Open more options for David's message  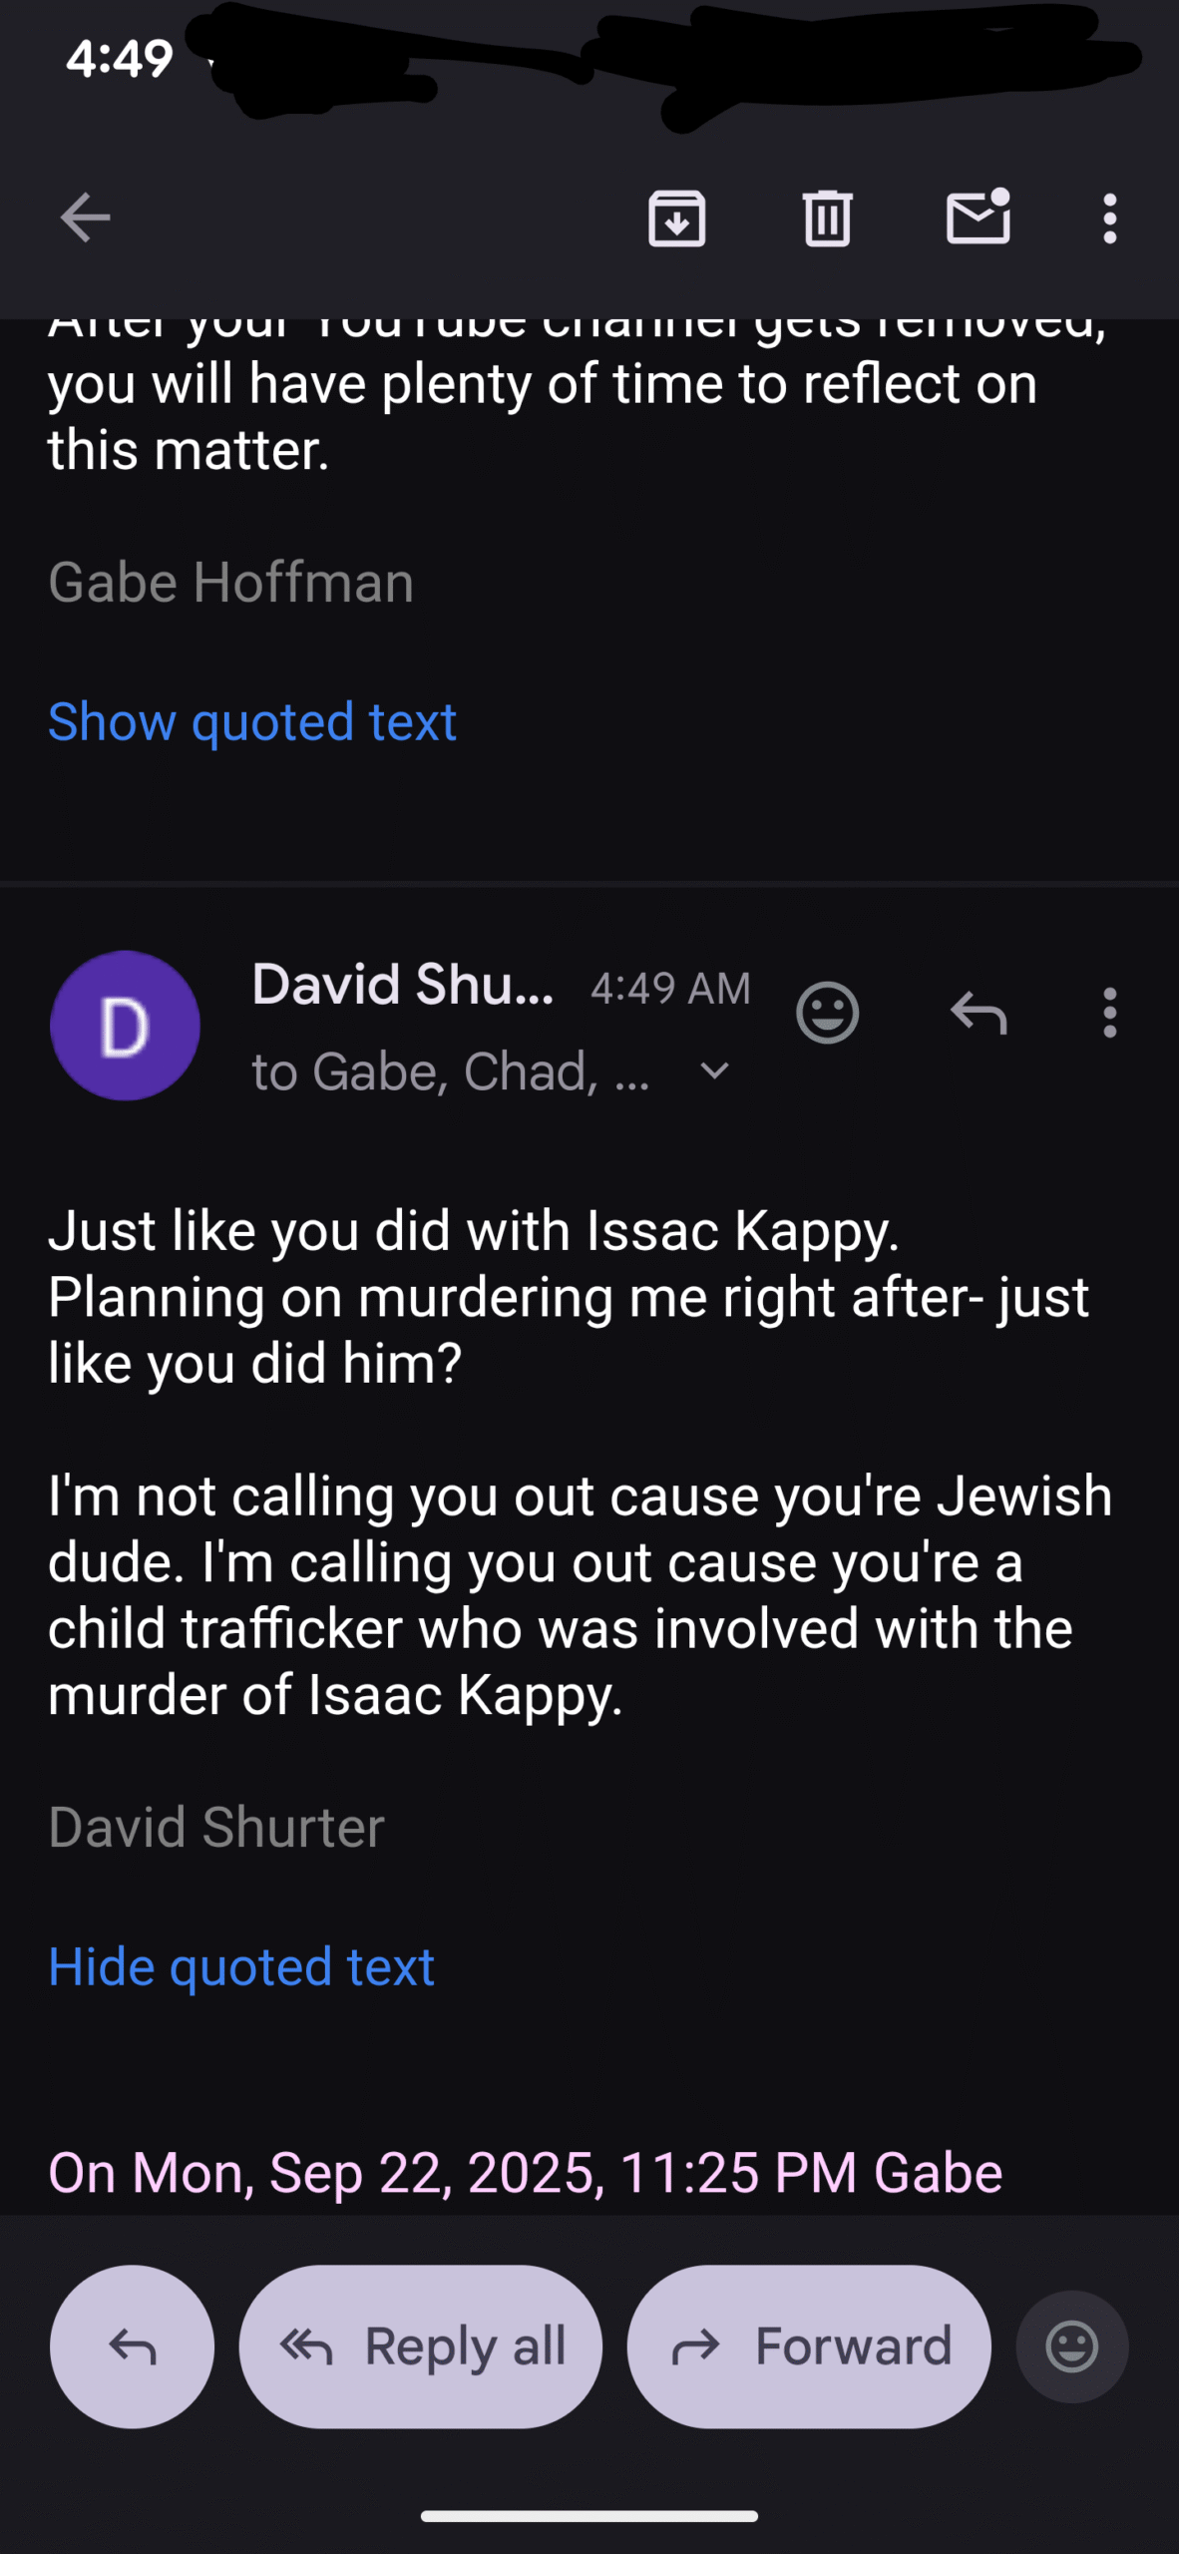click(x=1109, y=1014)
